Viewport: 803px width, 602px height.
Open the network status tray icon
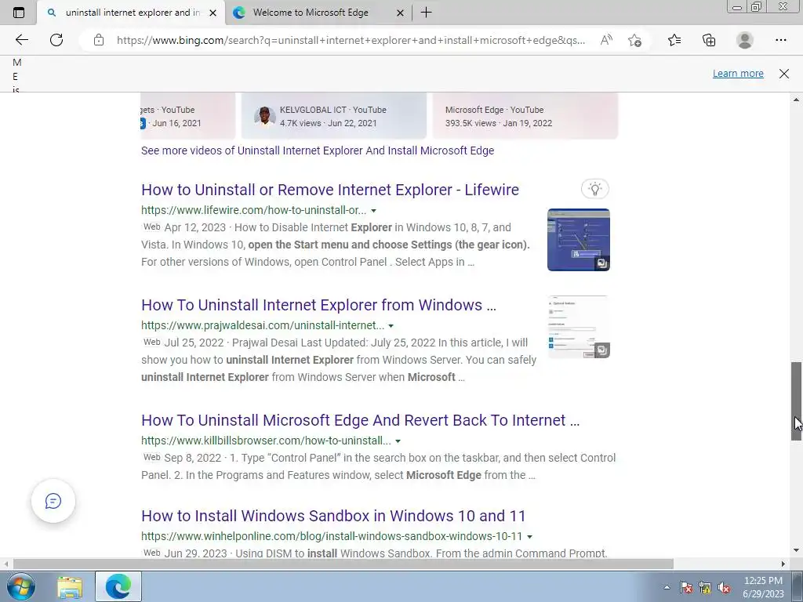click(705, 587)
